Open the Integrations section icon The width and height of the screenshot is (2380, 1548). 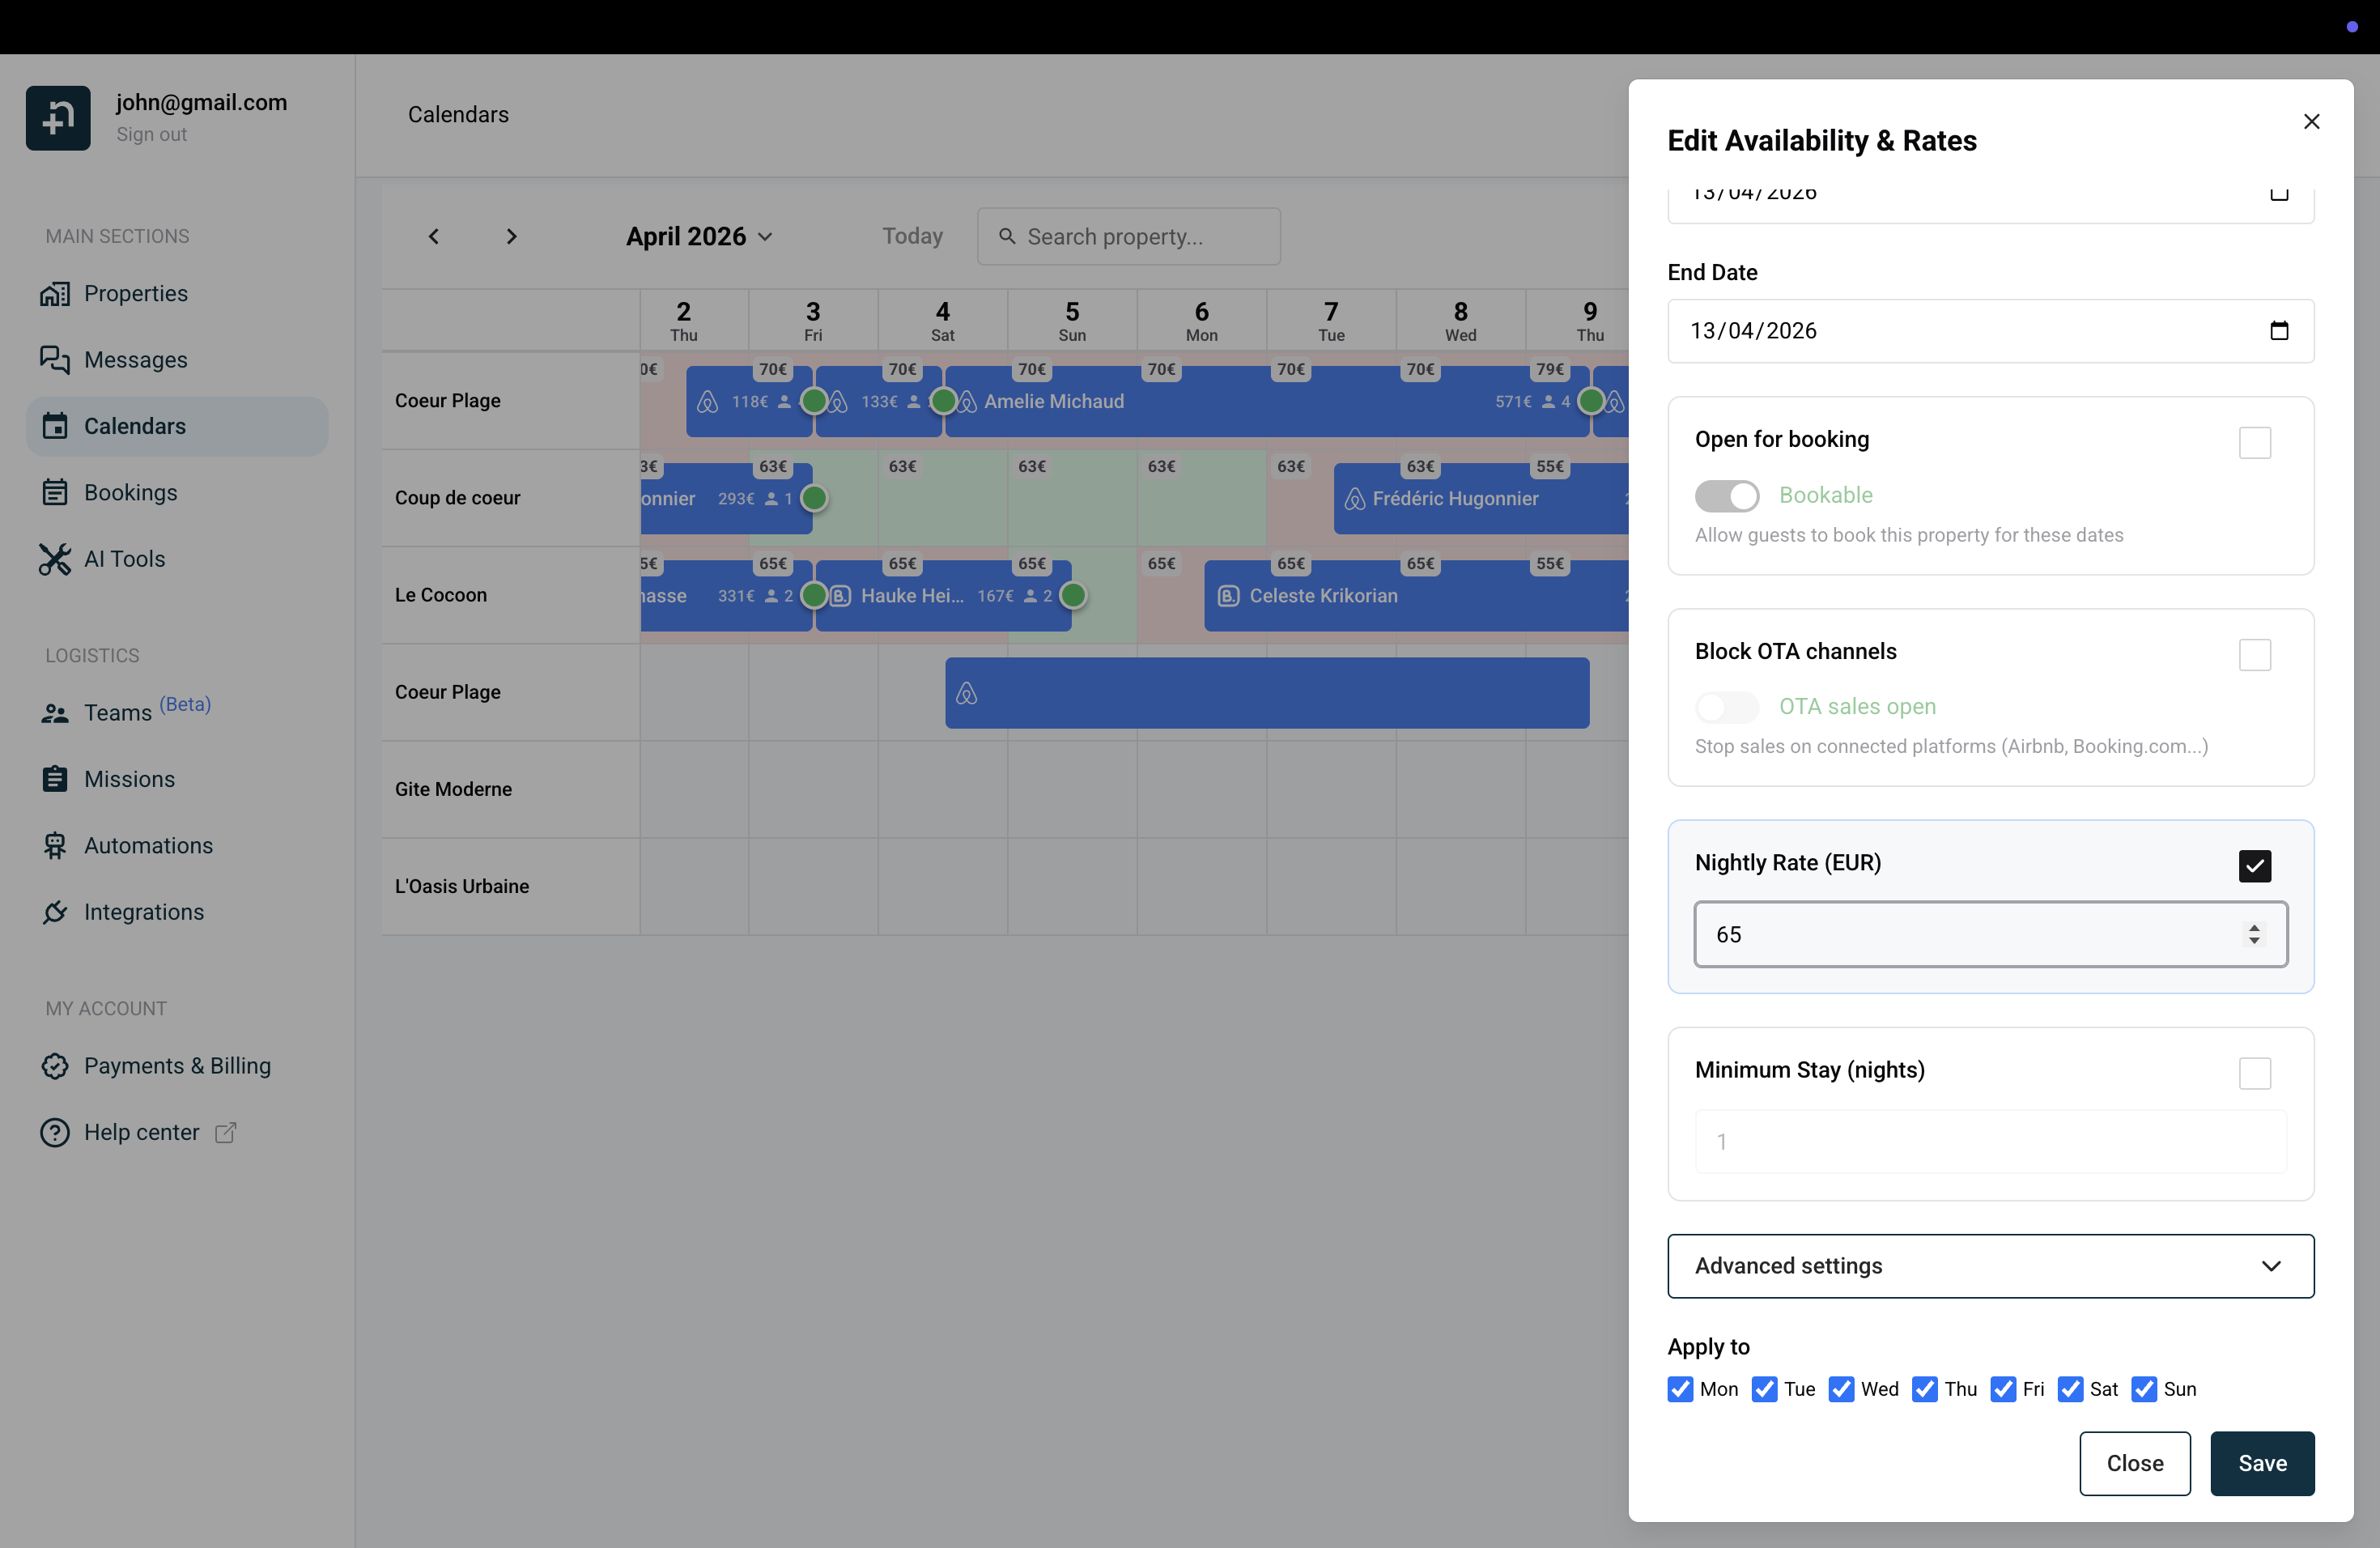56,911
